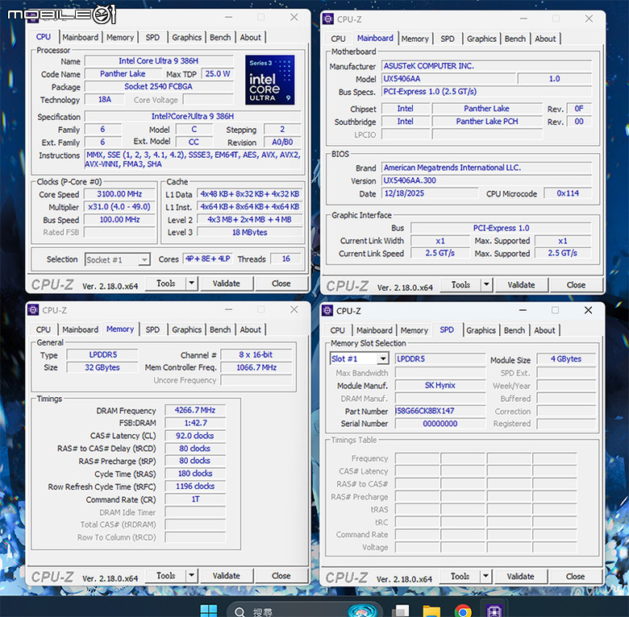Click the CPU-Z icon in Memory window title bar
The height and width of the screenshot is (617, 629).
(33, 309)
